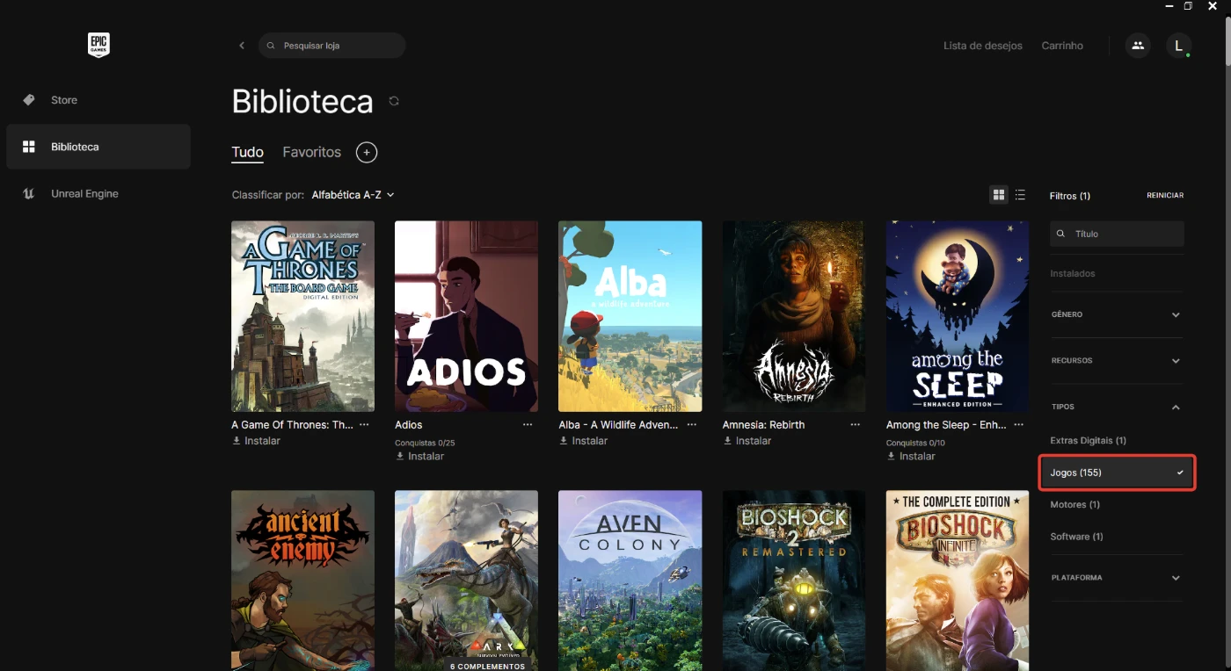This screenshot has width=1231, height=671.
Task: Expand the RECURSOS filter section
Action: pyautogui.click(x=1117, y=361)
